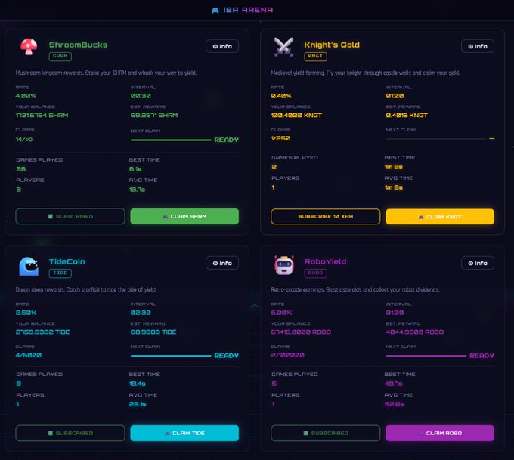
Task: Click the 19.4s best time
Action: pos(138,384)
